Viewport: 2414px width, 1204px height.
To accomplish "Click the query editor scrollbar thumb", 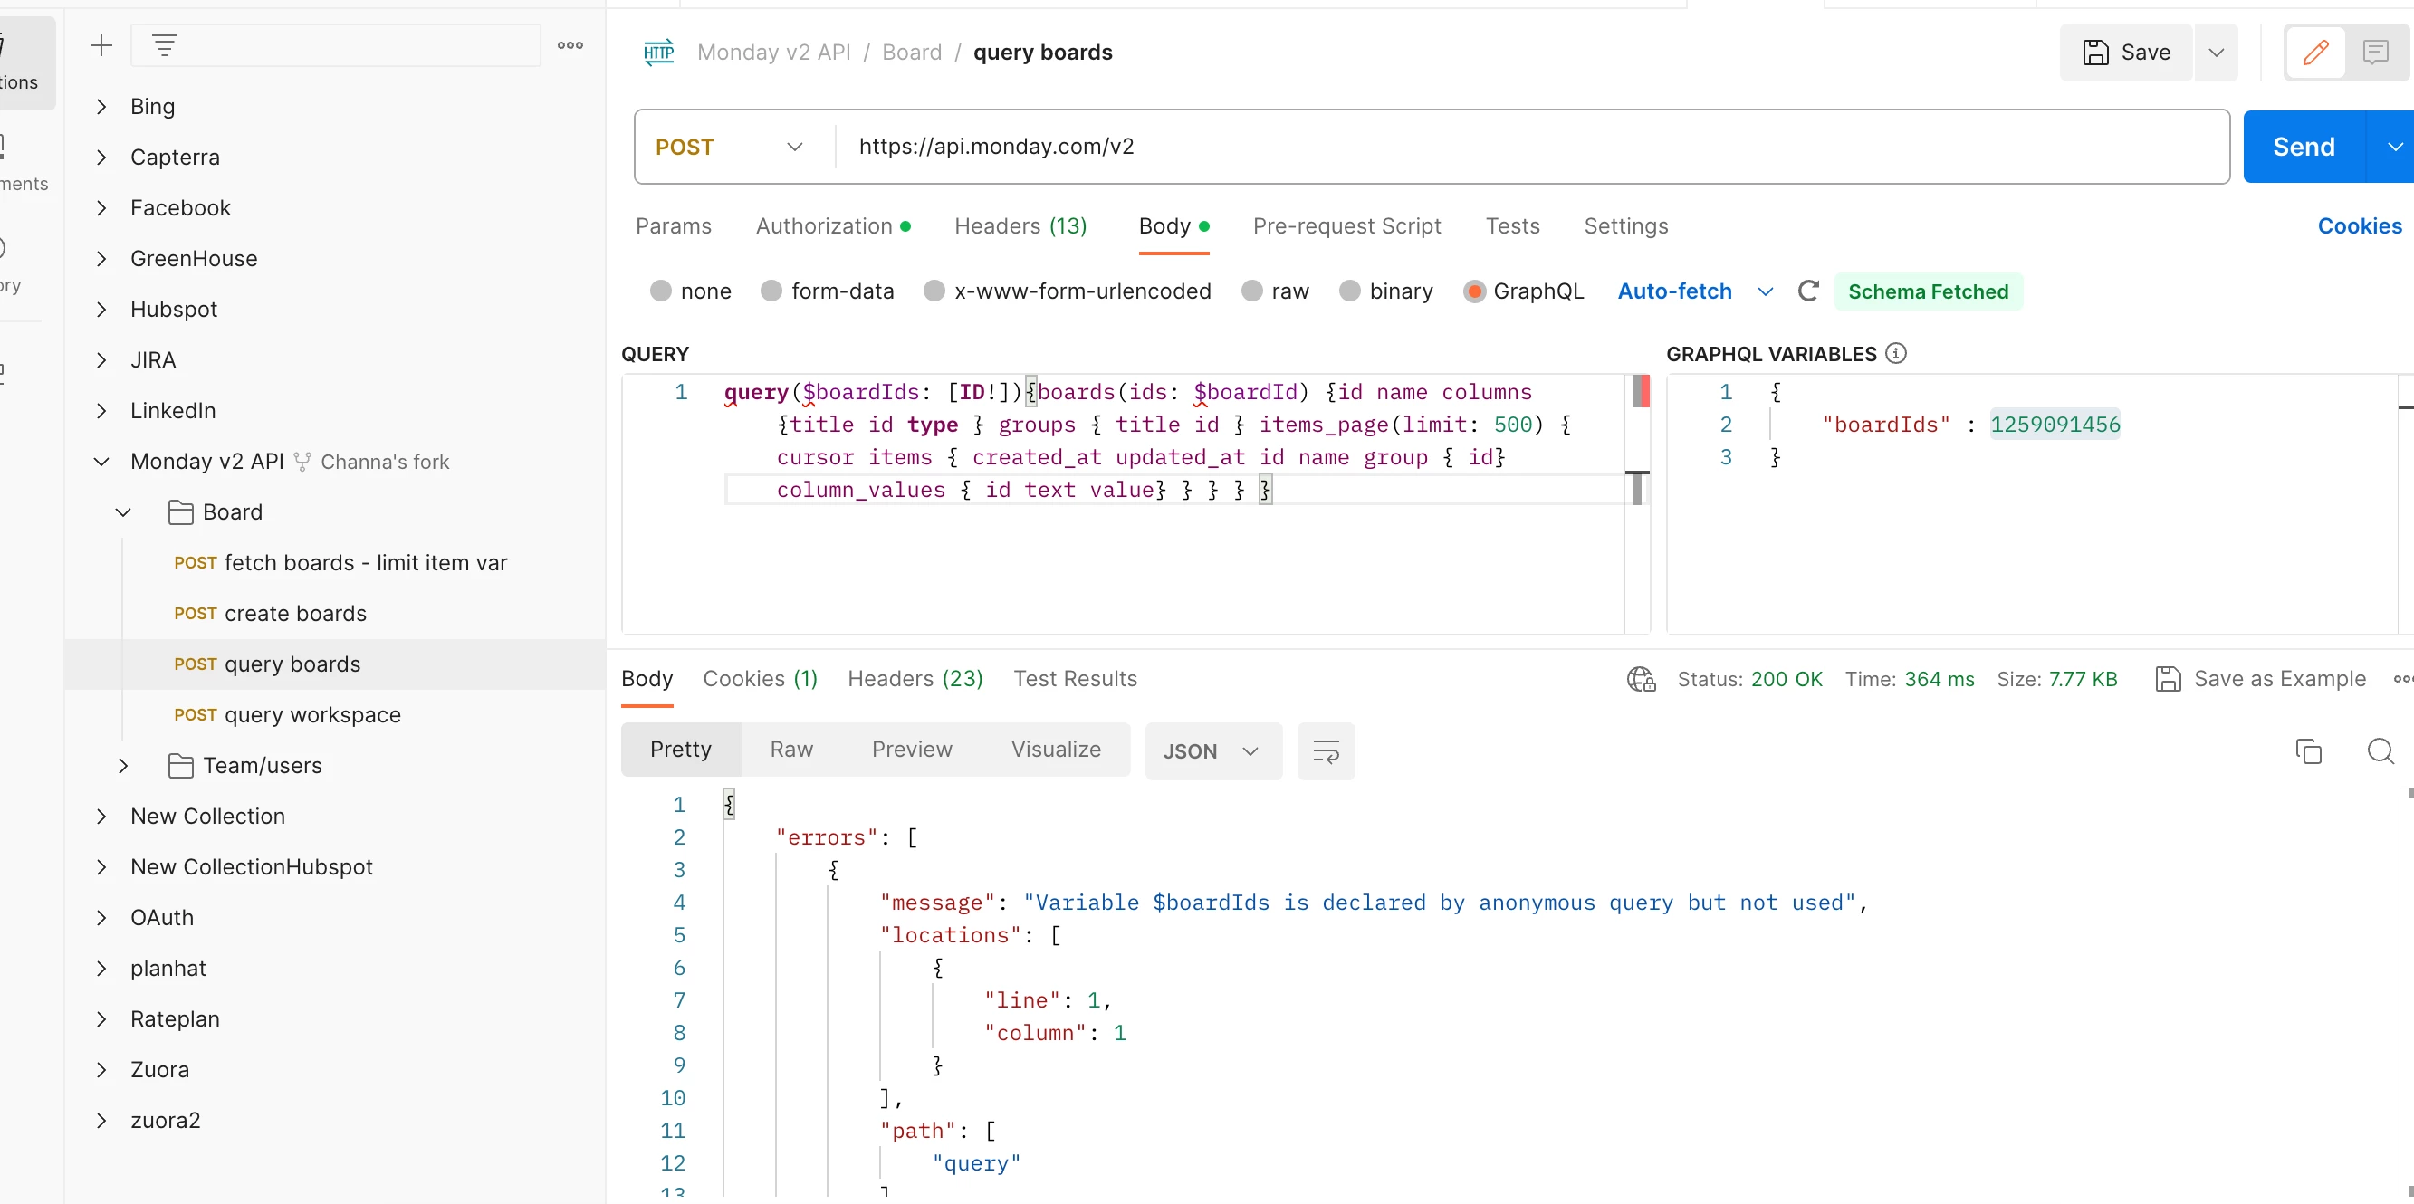I will (1636, 487).
